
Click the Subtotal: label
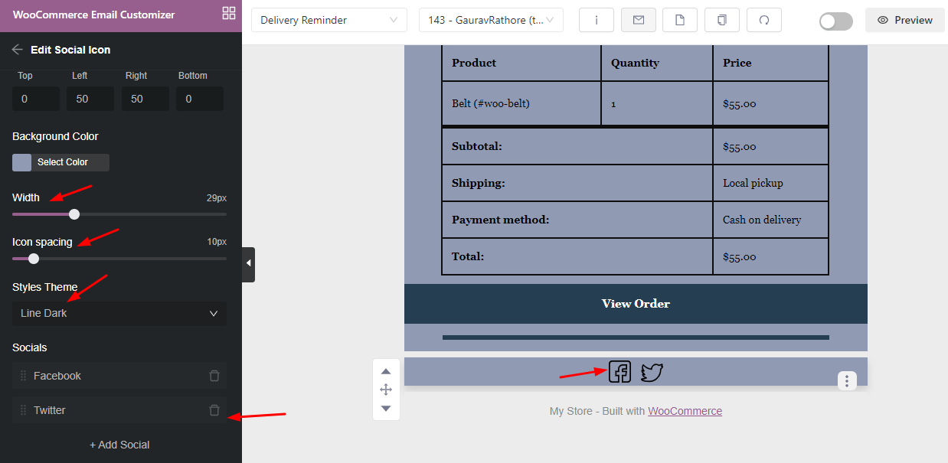(477, 146)
